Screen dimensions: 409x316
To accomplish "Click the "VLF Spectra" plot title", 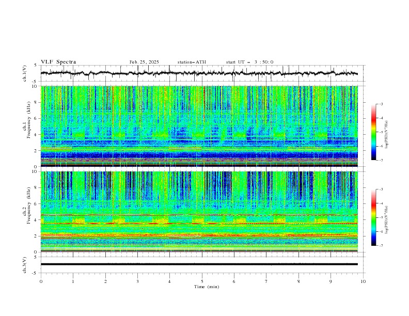I will [x=58, y=62].
